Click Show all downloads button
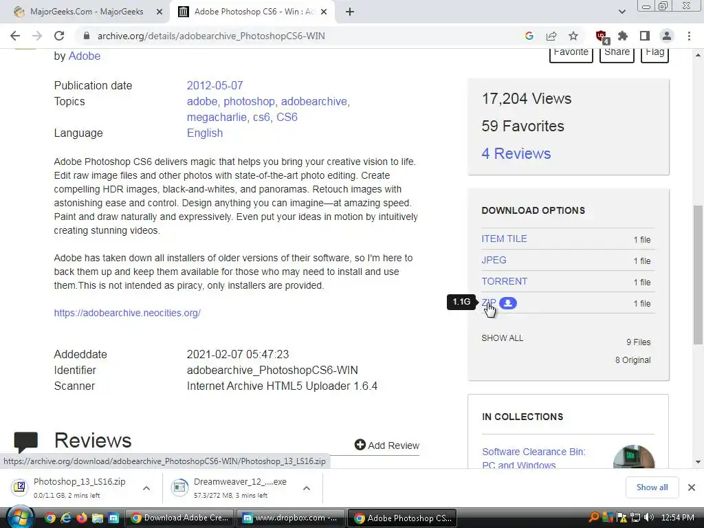704x528 pixels. [652, 487]
